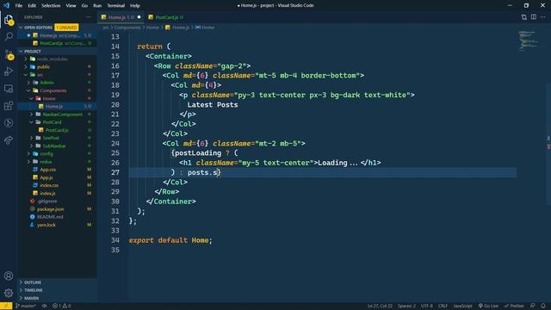The image size is (551, 310).
Task: Open the Help menu
Action: click(x=135, y=6)
